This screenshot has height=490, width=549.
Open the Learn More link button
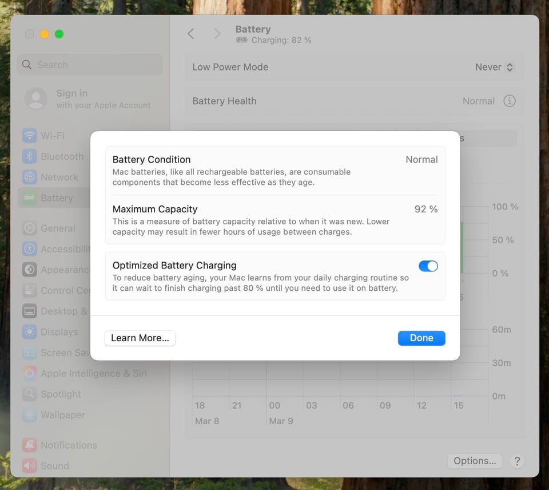140,338
